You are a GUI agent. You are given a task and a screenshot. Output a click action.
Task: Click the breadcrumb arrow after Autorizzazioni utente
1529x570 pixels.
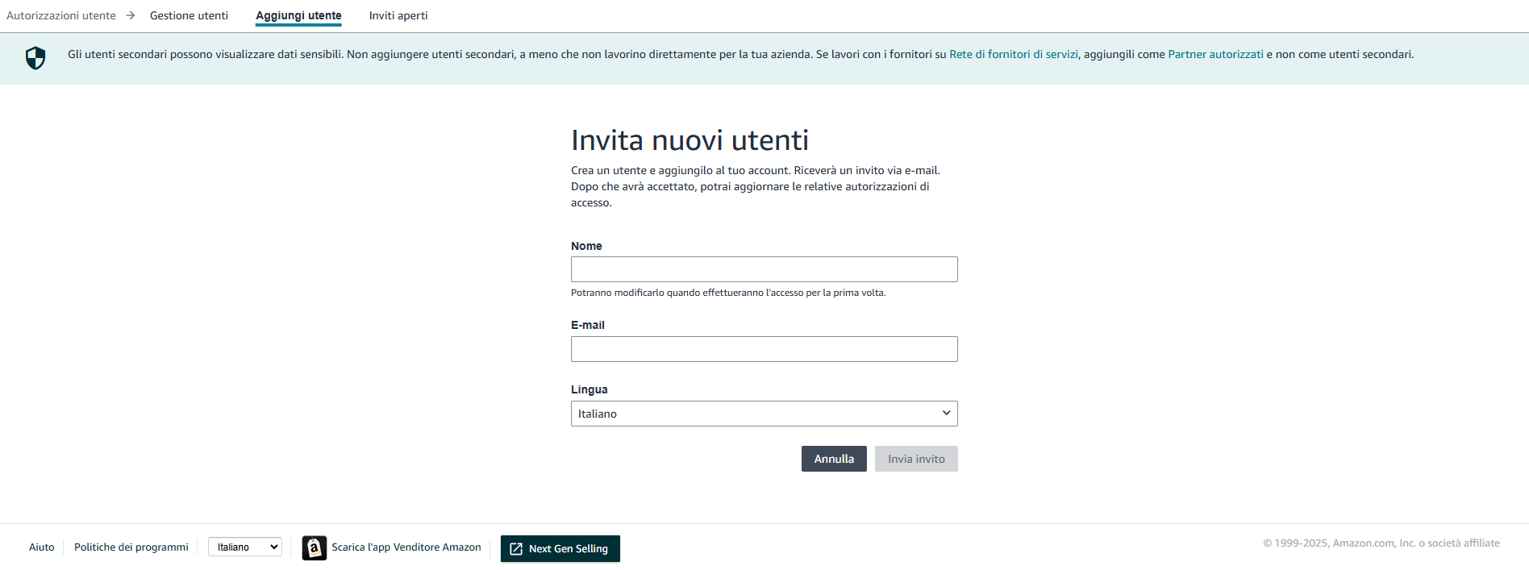coord(131,15)
